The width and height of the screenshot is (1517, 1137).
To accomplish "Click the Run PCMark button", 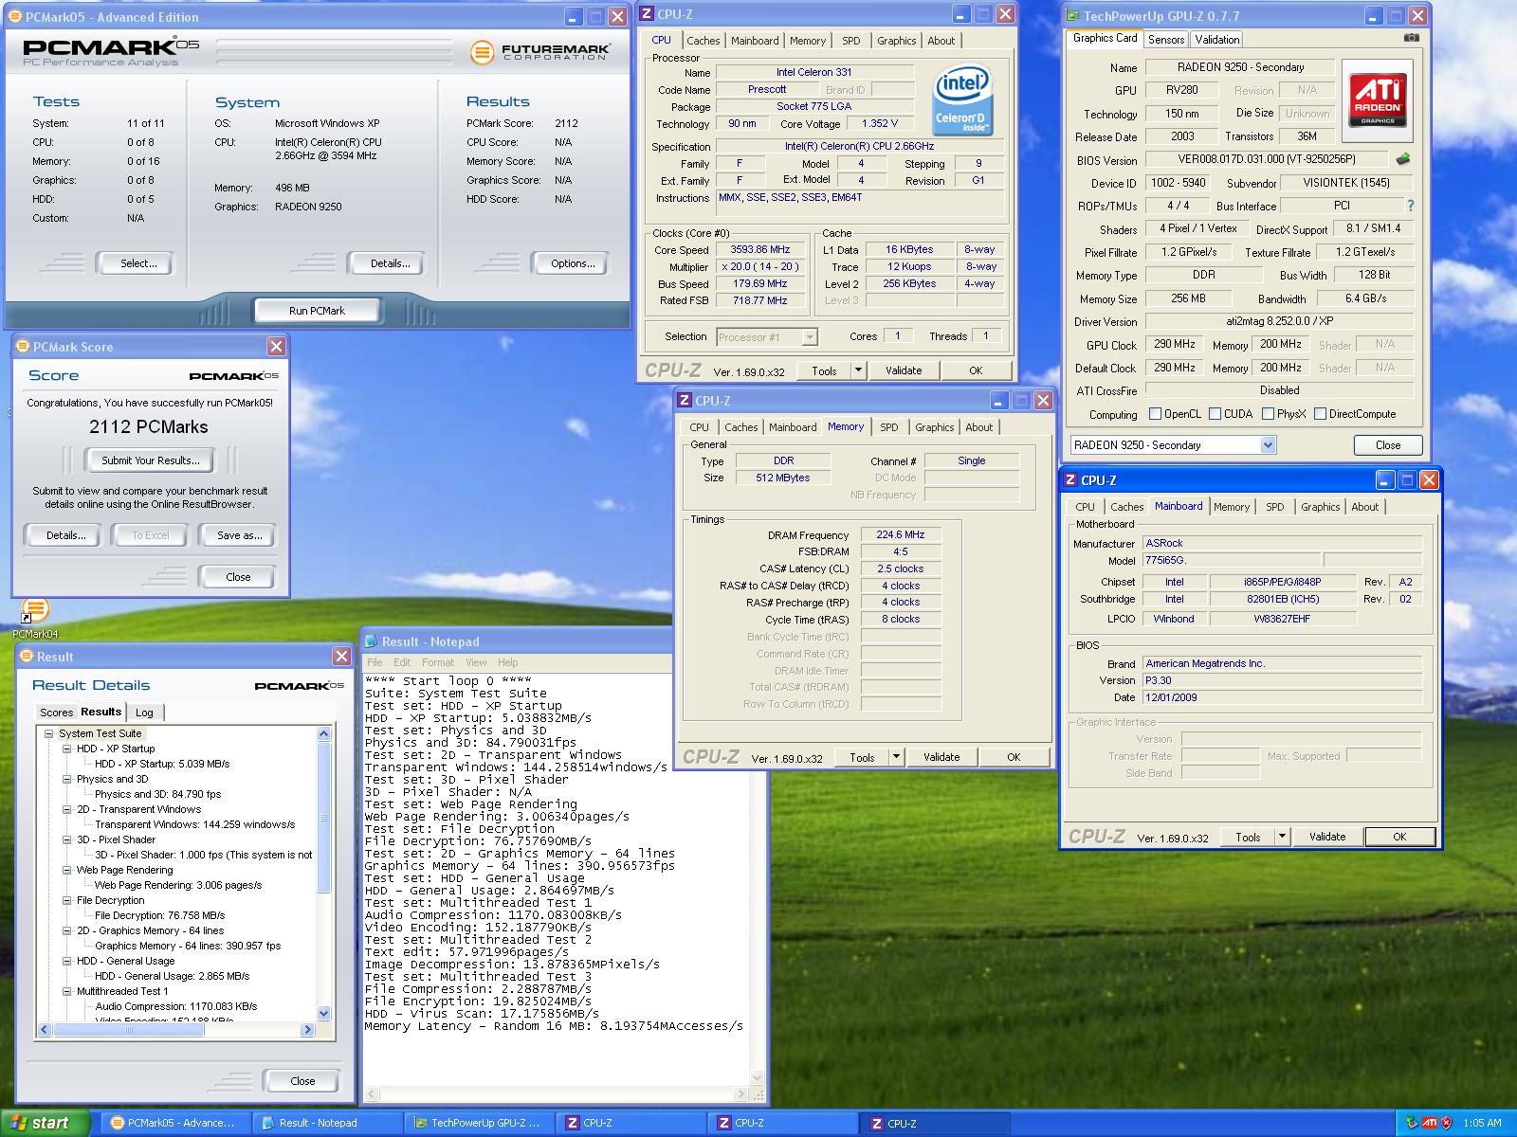I will click(317, 311).
